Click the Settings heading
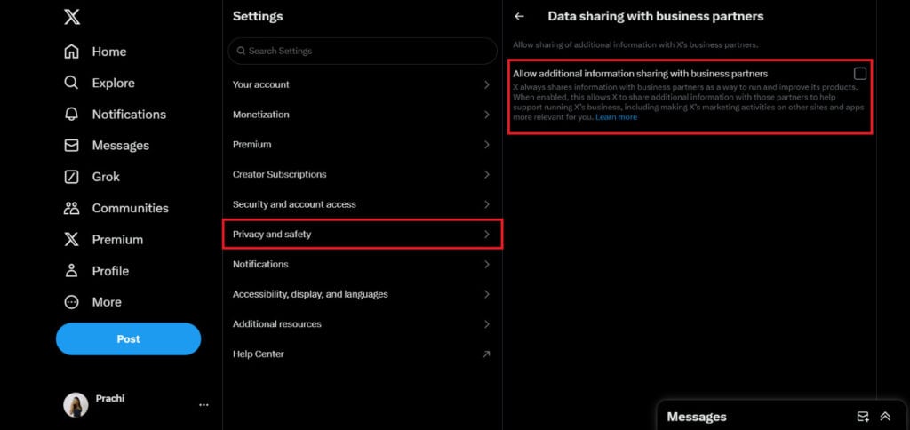This screenshot has width=910, height=430. coord(258,17)
